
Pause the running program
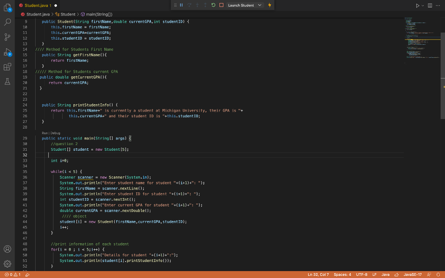click(x=181, y=5)
